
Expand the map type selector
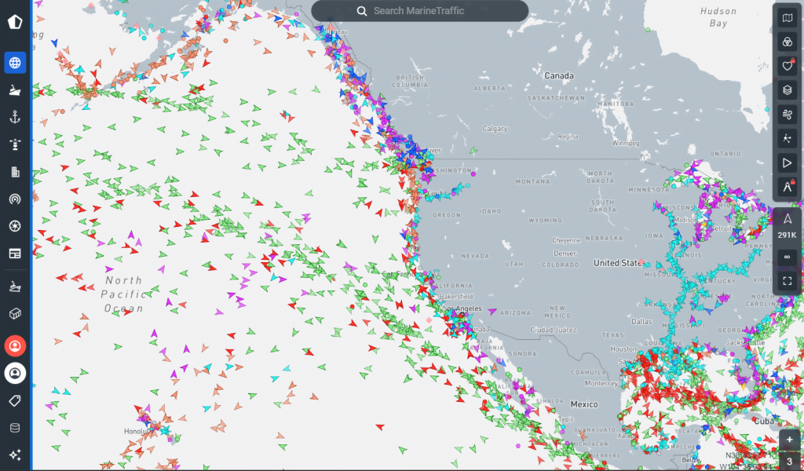coord(787,17)
